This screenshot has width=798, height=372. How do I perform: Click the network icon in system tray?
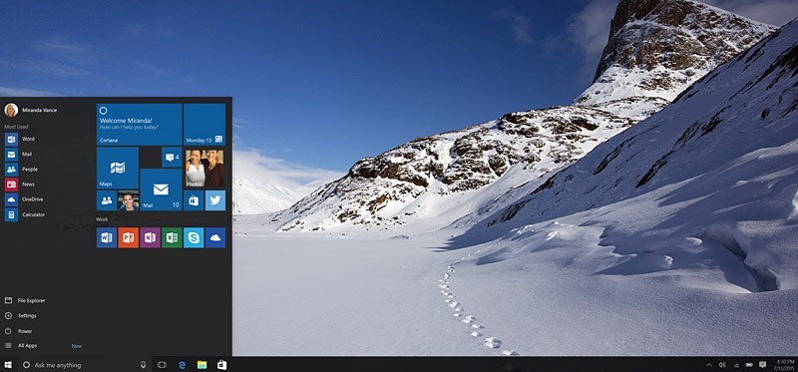(x=736, y=365)
